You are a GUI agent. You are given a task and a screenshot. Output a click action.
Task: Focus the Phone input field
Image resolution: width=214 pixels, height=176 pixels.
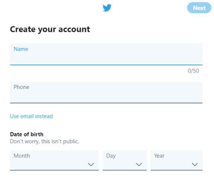click(106, 92)
